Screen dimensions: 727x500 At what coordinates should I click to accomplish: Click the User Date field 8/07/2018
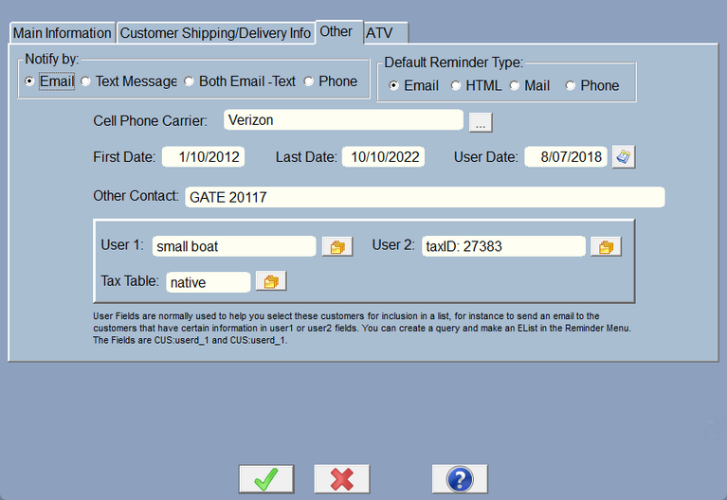566,157
